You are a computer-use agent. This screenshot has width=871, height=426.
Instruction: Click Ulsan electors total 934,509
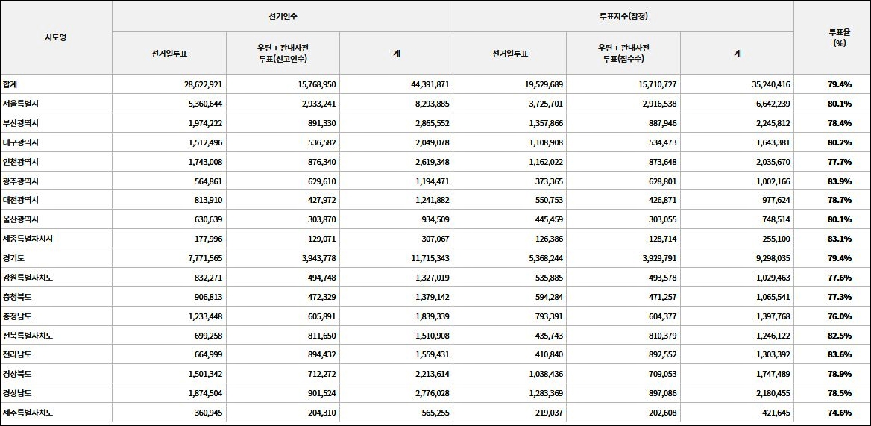click(x=436, y=219)
